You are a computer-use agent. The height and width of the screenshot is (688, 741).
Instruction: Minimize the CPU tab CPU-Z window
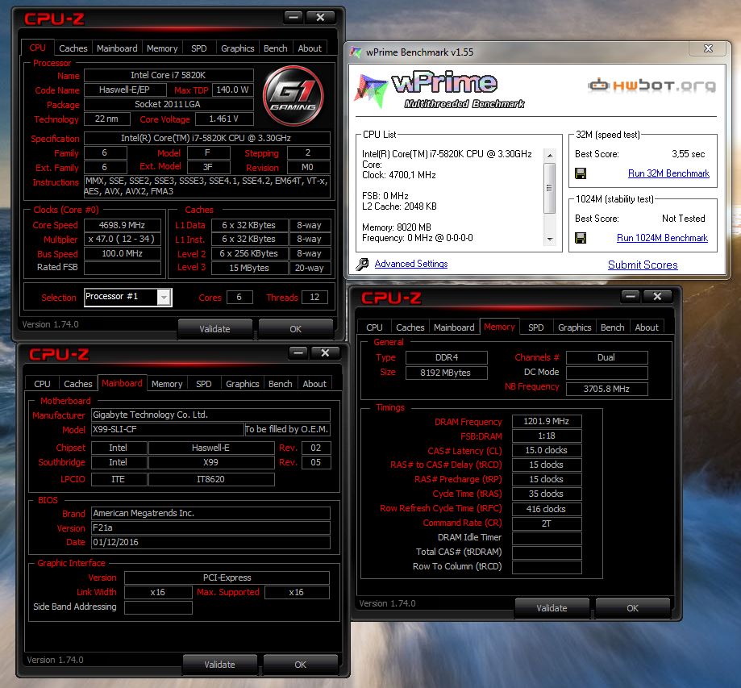tap(293, 18)
